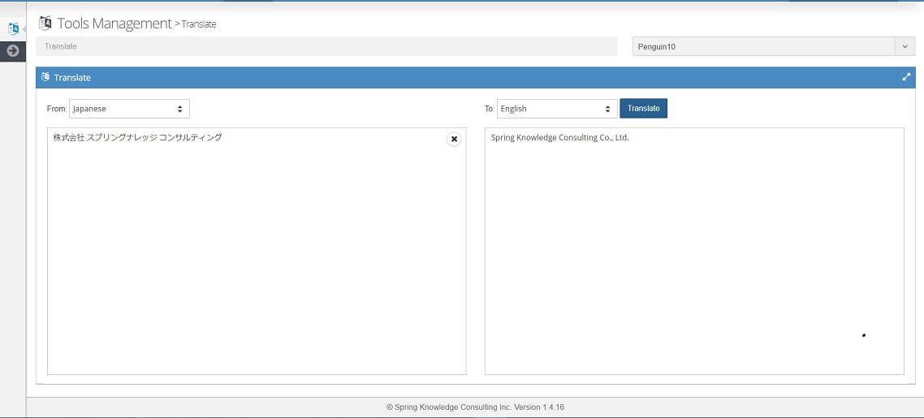Open the Penguin10 dropdown using its chevron arrow
Screen dimensions: 924x418
pos(905,47)
